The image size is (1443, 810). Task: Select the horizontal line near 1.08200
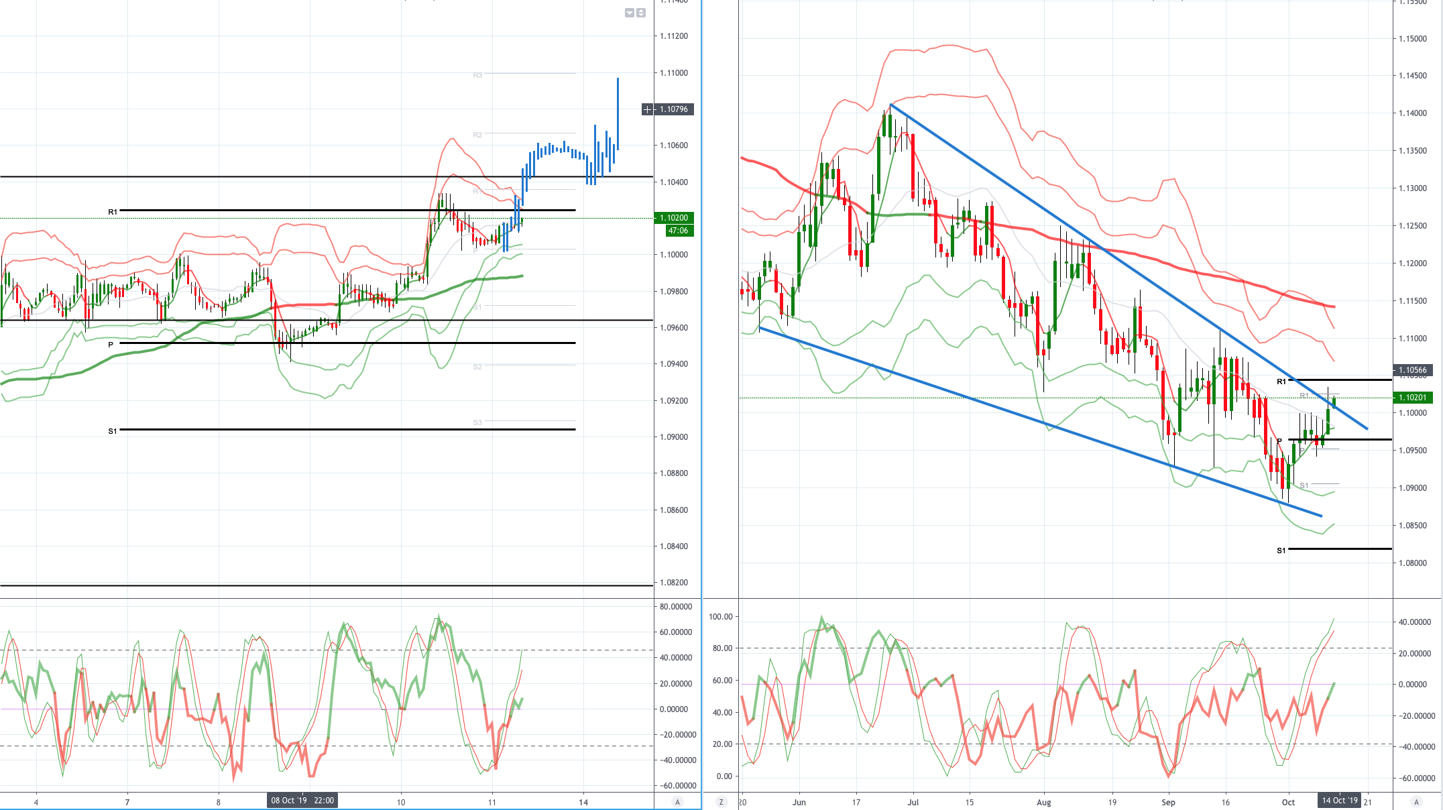click(x=327, y=585)
